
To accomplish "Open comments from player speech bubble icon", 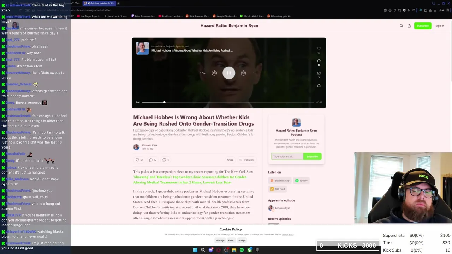I will [x=319, y=61].
